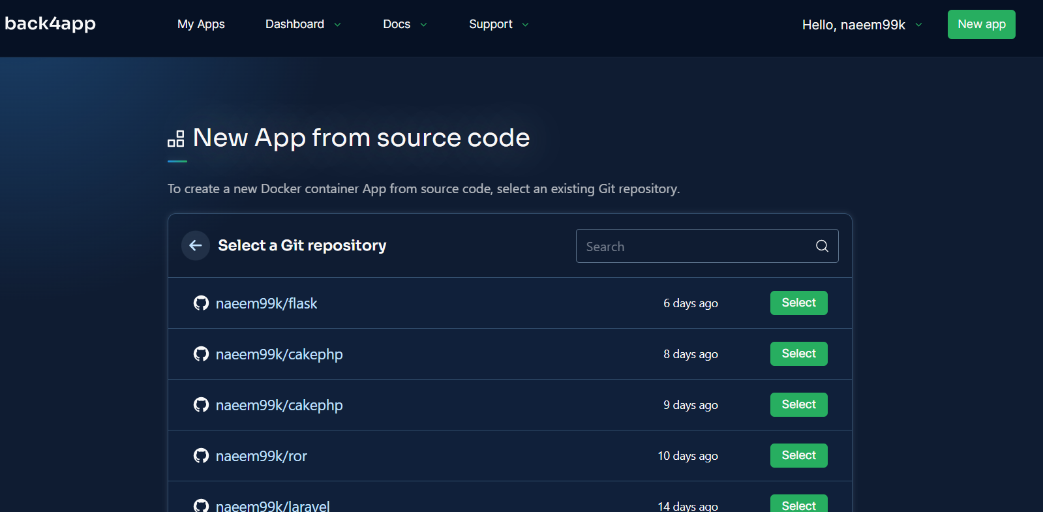Screen dimensions: 1043x512
Task: Click the New app button
Action: click(x=981, y=24)
